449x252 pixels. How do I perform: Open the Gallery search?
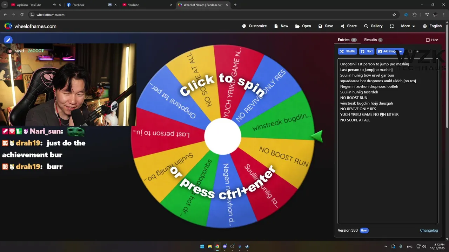point(373,26)
